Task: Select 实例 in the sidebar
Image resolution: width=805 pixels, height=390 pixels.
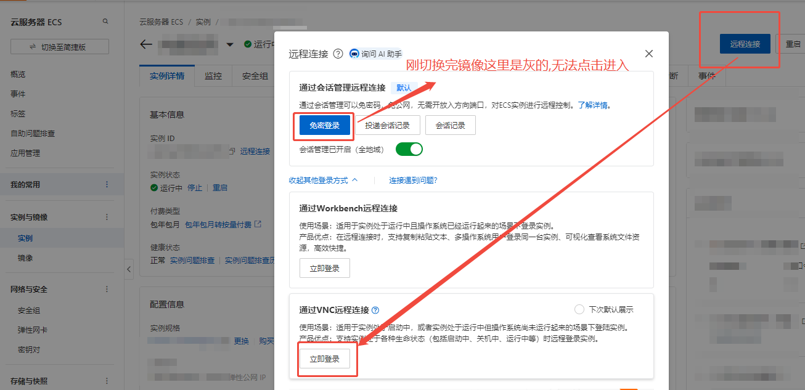Action: click(x=25, y=238)
